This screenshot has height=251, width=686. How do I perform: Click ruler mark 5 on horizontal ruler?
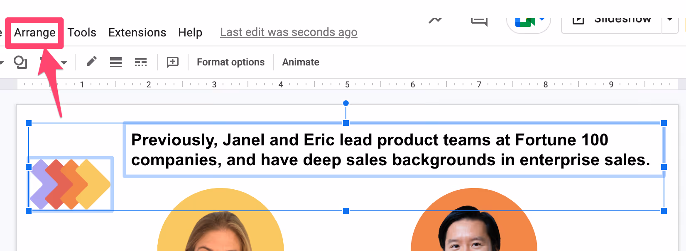point(347,84)
